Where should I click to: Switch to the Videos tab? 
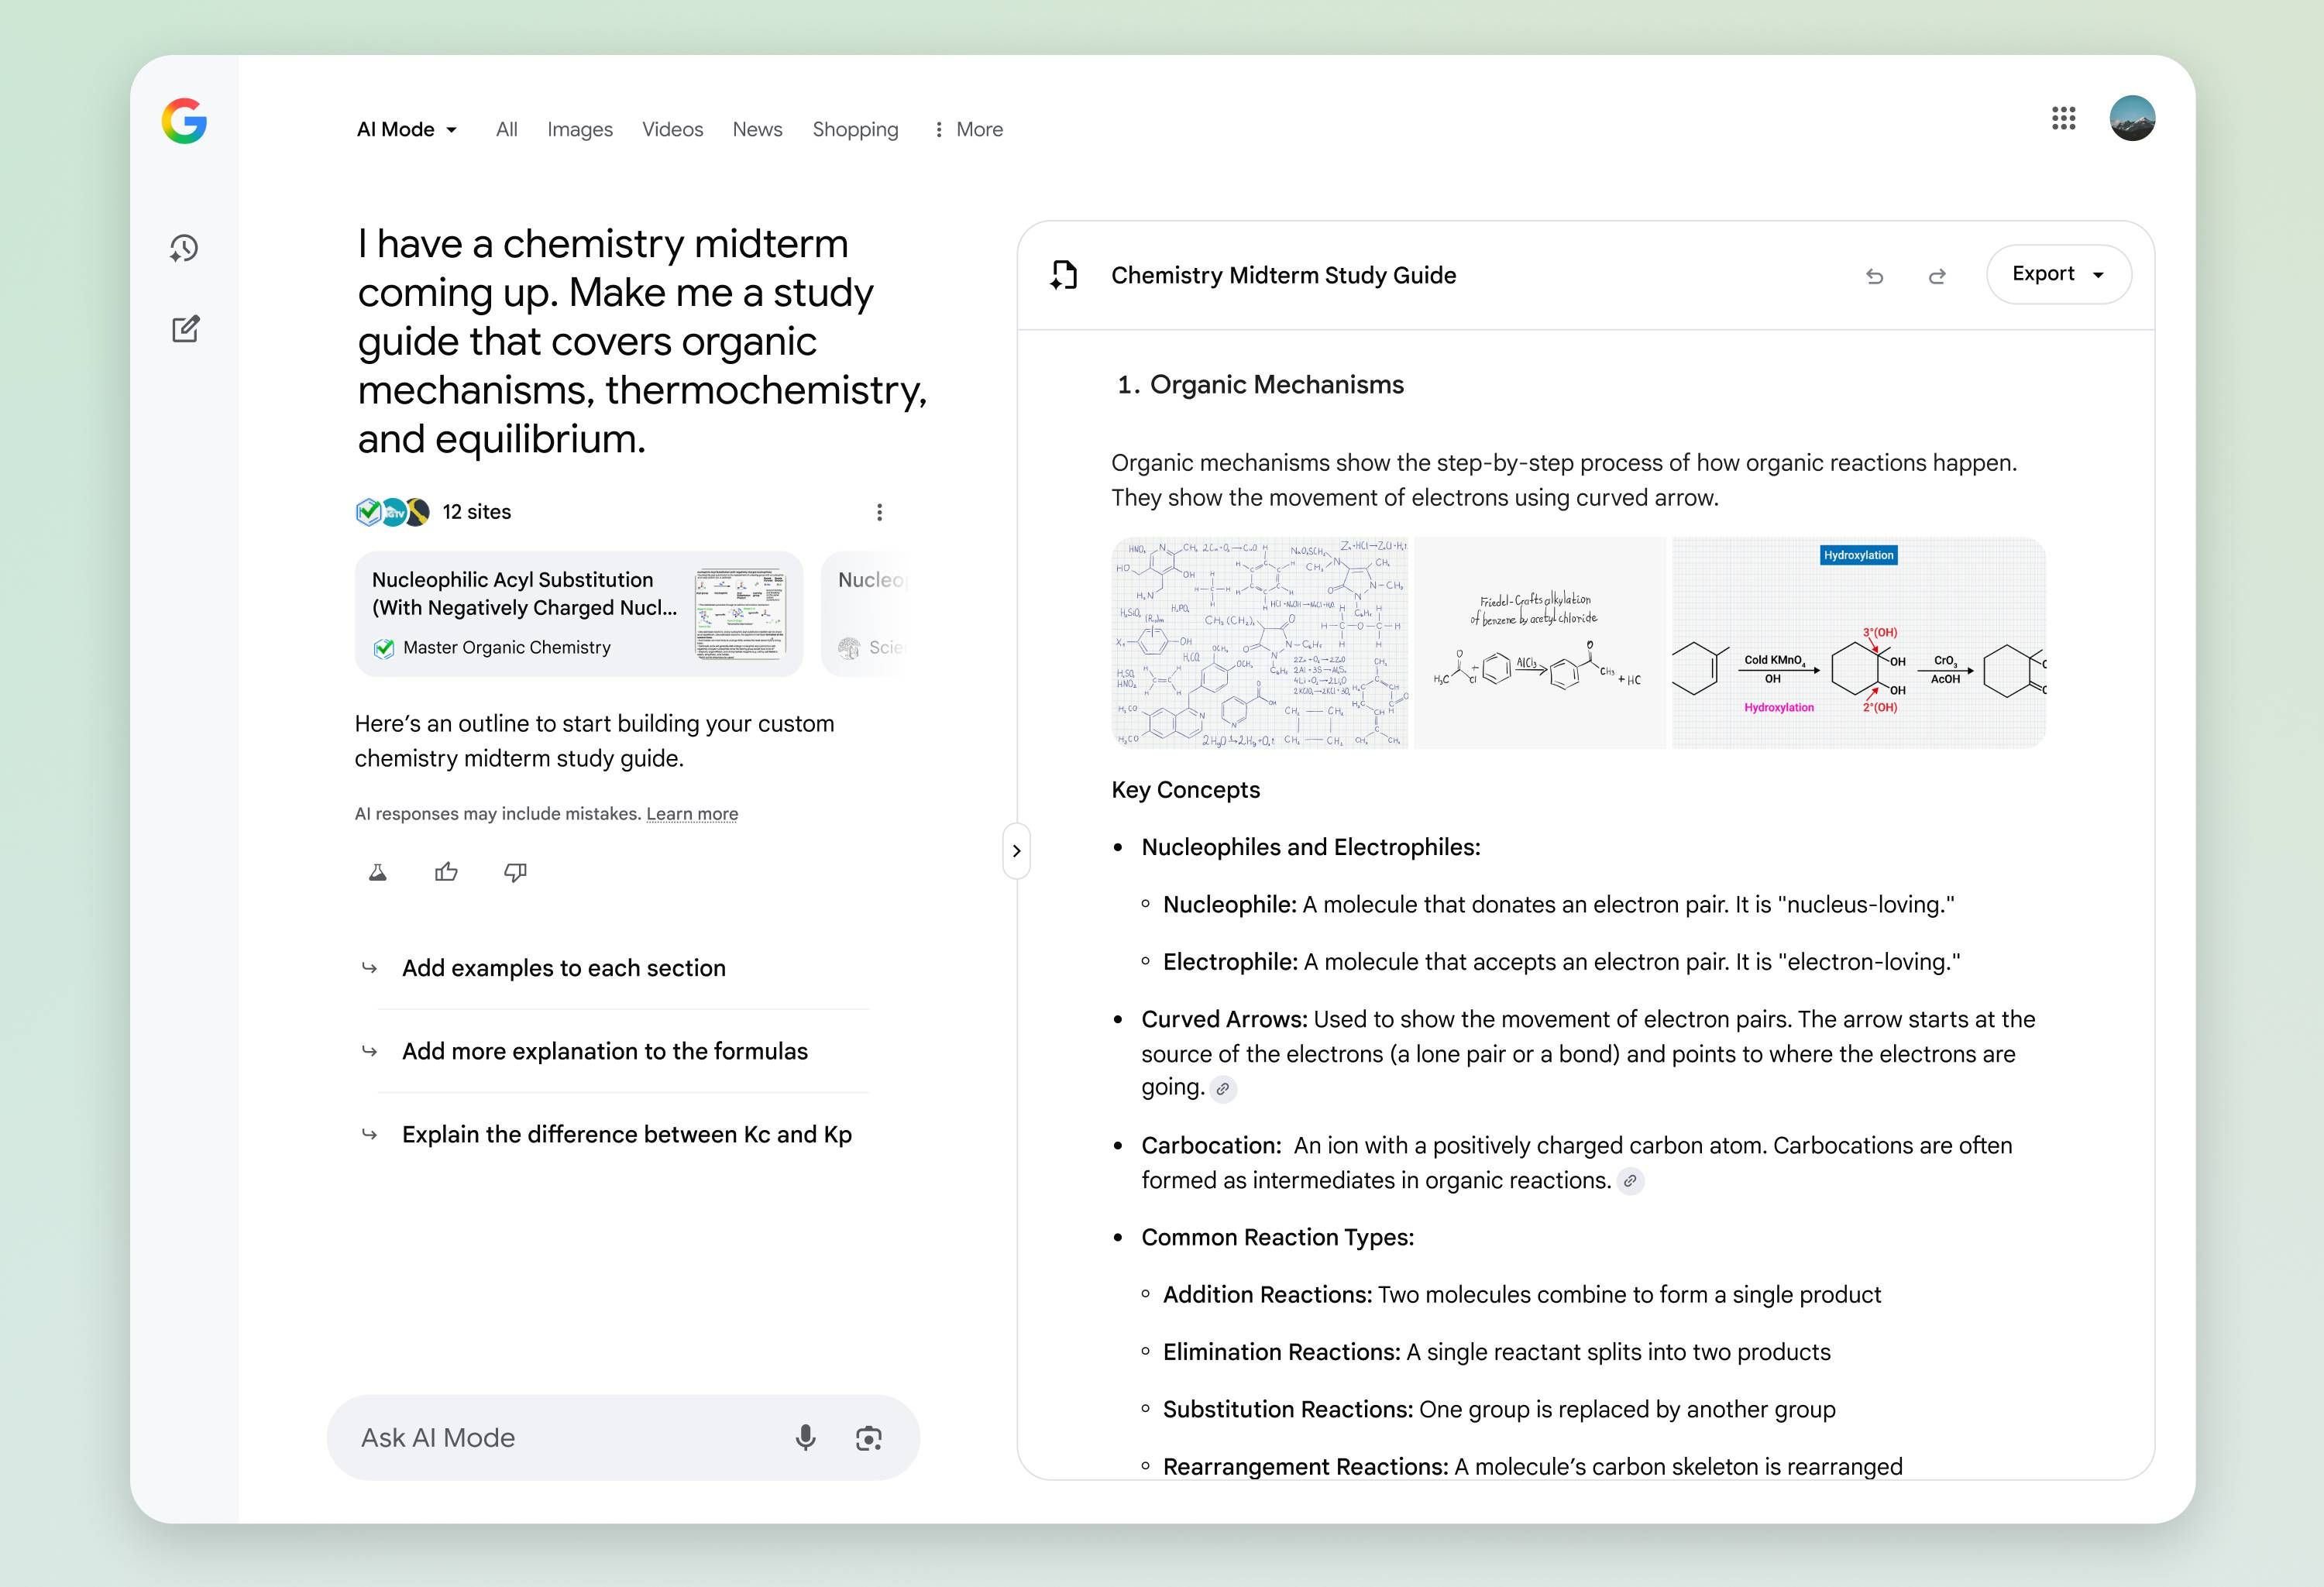pyautogui.click(x=672, y=129)
